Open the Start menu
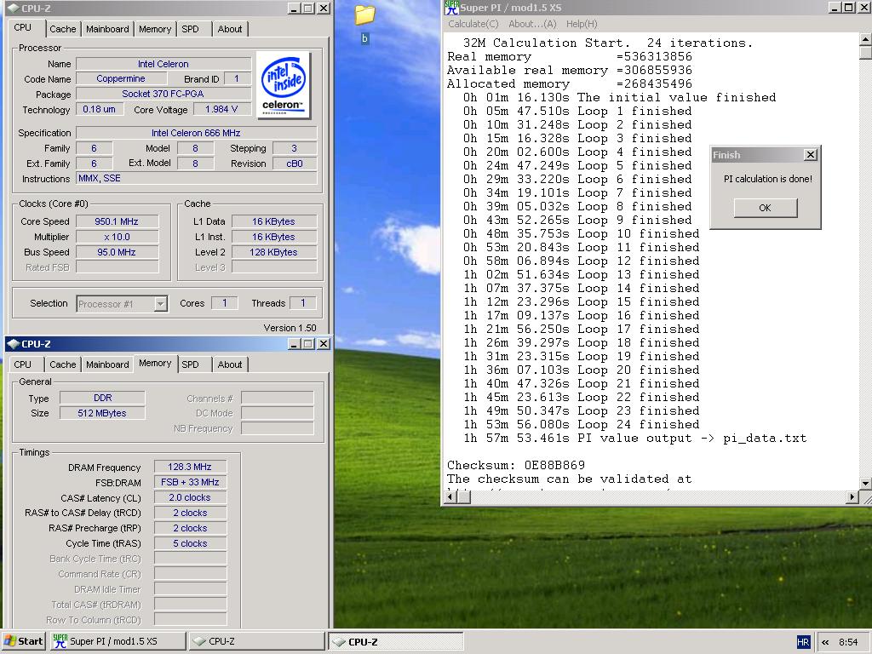This screenshot has height=654, width=872. coord(23,641)
